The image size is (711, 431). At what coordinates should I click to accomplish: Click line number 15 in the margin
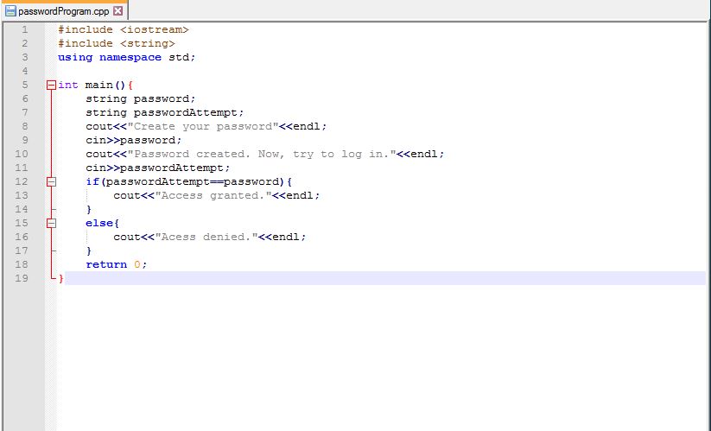(22, 223)
